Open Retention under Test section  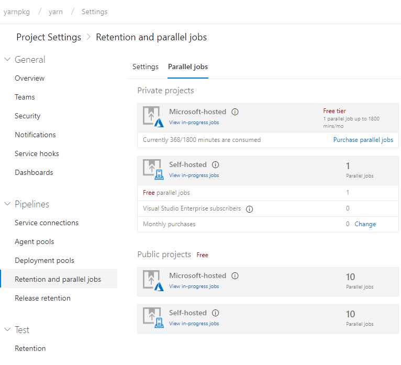[30, 348]
